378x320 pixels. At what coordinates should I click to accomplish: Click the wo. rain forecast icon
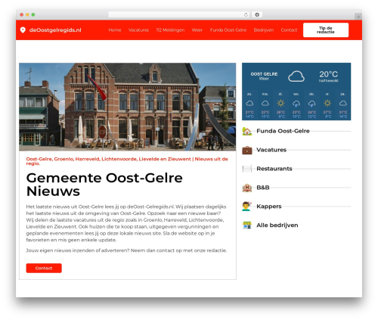296,104
